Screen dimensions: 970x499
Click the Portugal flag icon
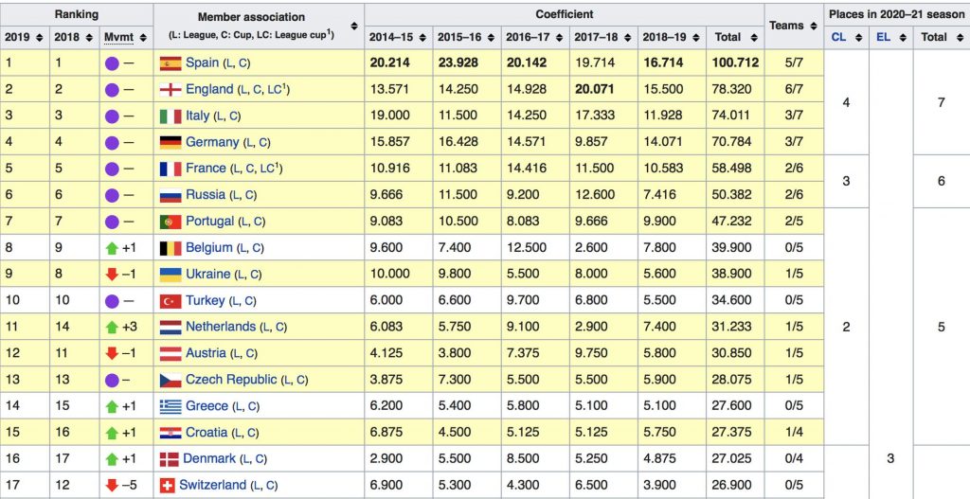click(170, 221)
